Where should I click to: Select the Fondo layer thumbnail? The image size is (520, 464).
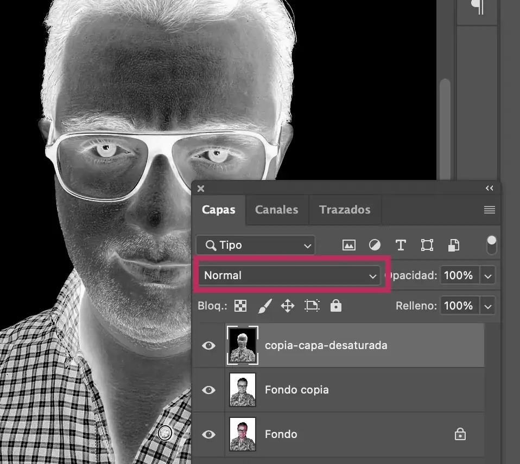pos(243,434)
